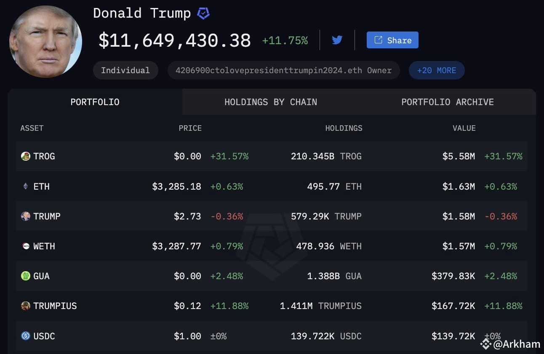
Task: Sort by the VALUE column header
Action: 464,128
